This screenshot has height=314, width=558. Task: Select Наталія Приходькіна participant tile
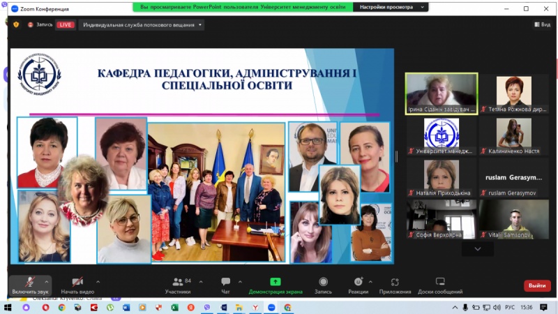click(442, 177)
